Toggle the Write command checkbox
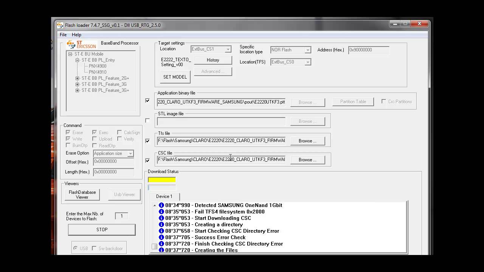The height and width of the screenshot is (272, 484). click(68, 139)
